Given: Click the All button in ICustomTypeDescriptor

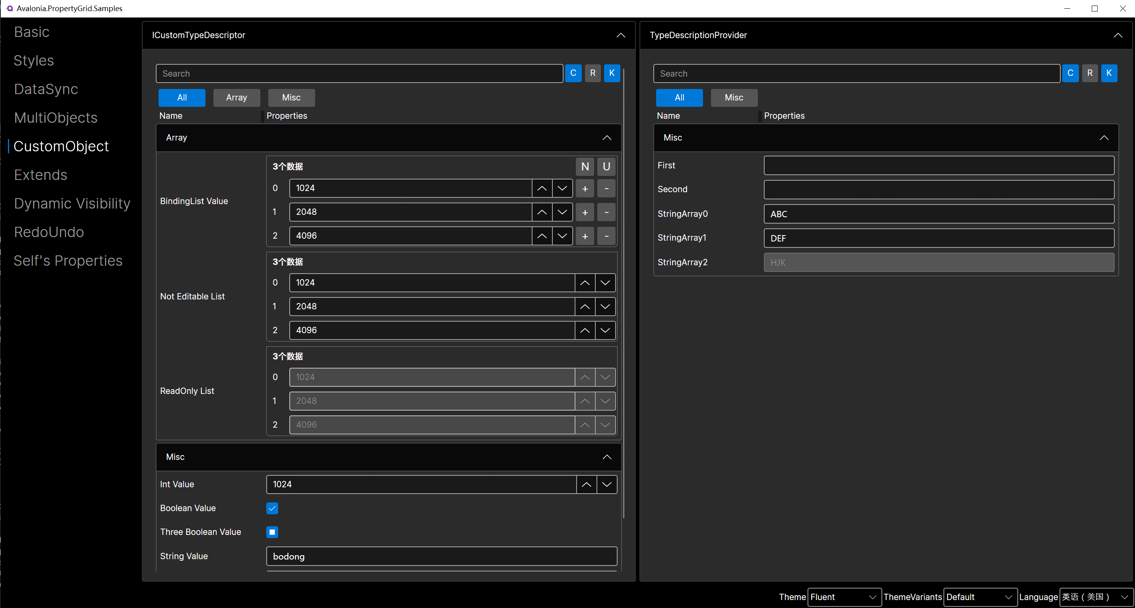Looking at the screenshot, I should [182, 97].
